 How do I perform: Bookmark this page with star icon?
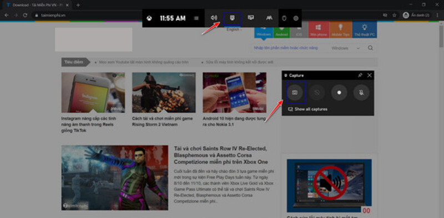click(x=394, y=15)
